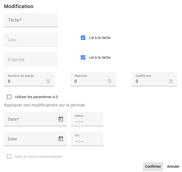Click the Coefficient spinner arrows
The image size is (182, 172).
171,81
